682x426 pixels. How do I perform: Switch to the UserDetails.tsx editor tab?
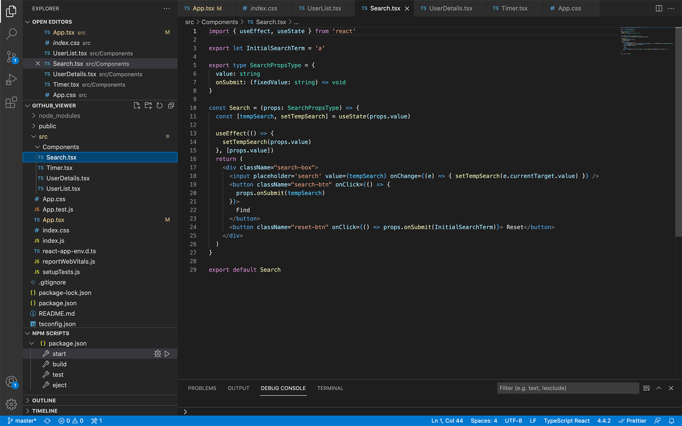(x=450, y=8)
